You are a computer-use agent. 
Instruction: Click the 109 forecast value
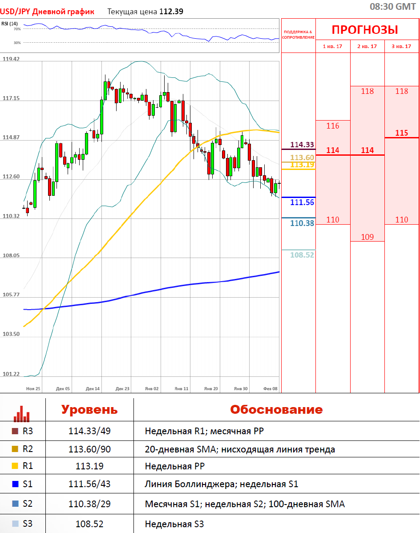pos(367,237)
